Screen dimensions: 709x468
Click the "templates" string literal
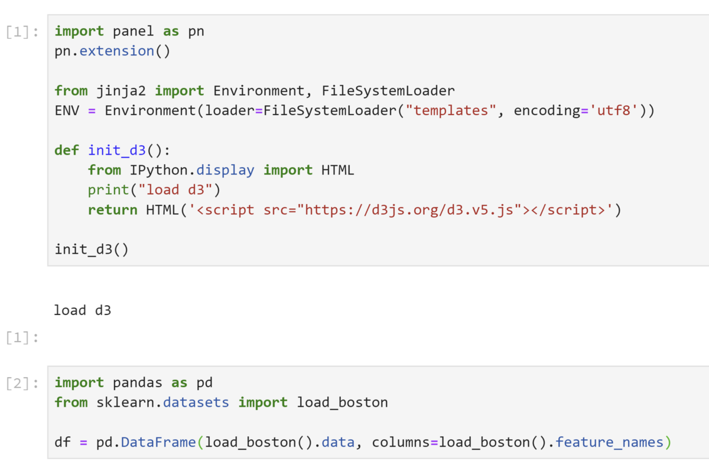(x=451, y=111)
